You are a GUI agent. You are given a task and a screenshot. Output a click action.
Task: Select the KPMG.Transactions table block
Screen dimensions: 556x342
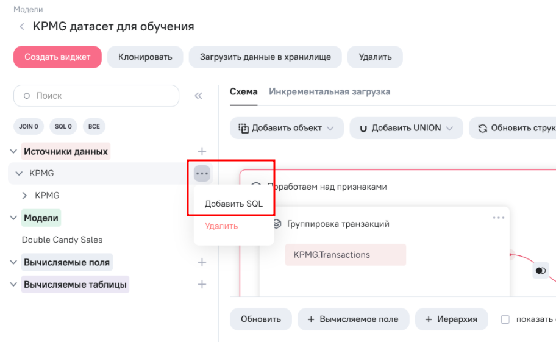pyautogui.click(x=346, y=255)
